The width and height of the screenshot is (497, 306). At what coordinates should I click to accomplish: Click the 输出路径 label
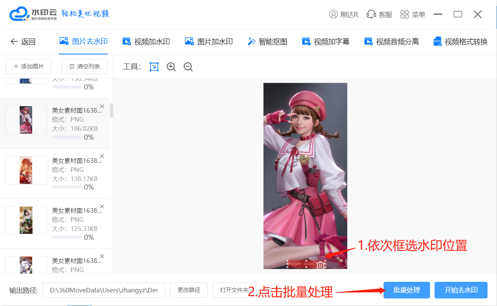pyautogui.click(x=23, y=290)
